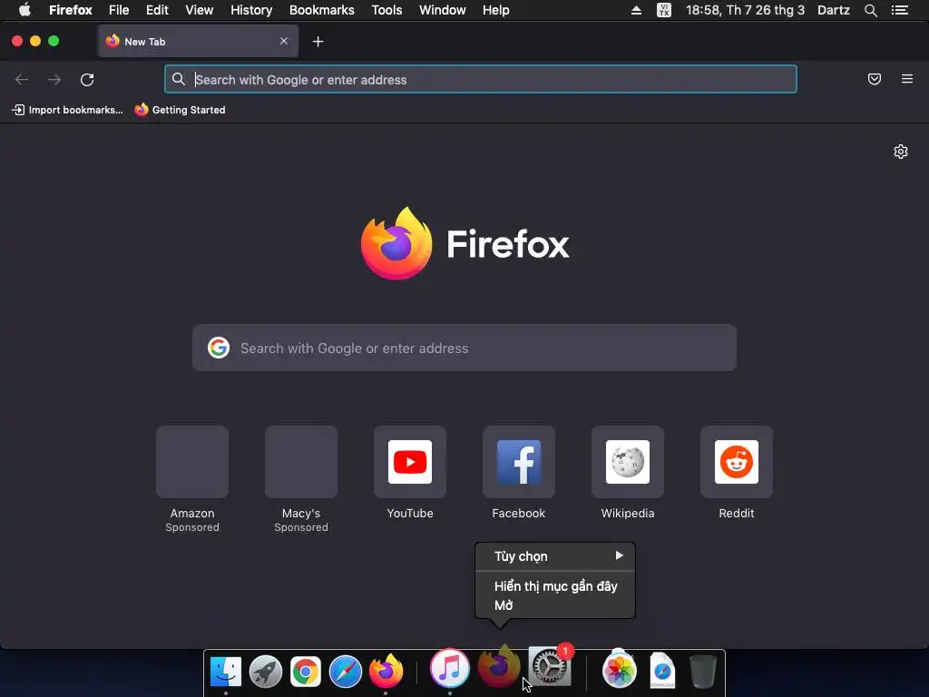Viewport: 929px width, 697px height.
Task: Click the first Firefox dock icon
Action: coord(386,671)
